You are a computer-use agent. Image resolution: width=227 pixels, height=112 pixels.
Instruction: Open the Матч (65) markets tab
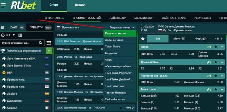click(x=179, y=39)
